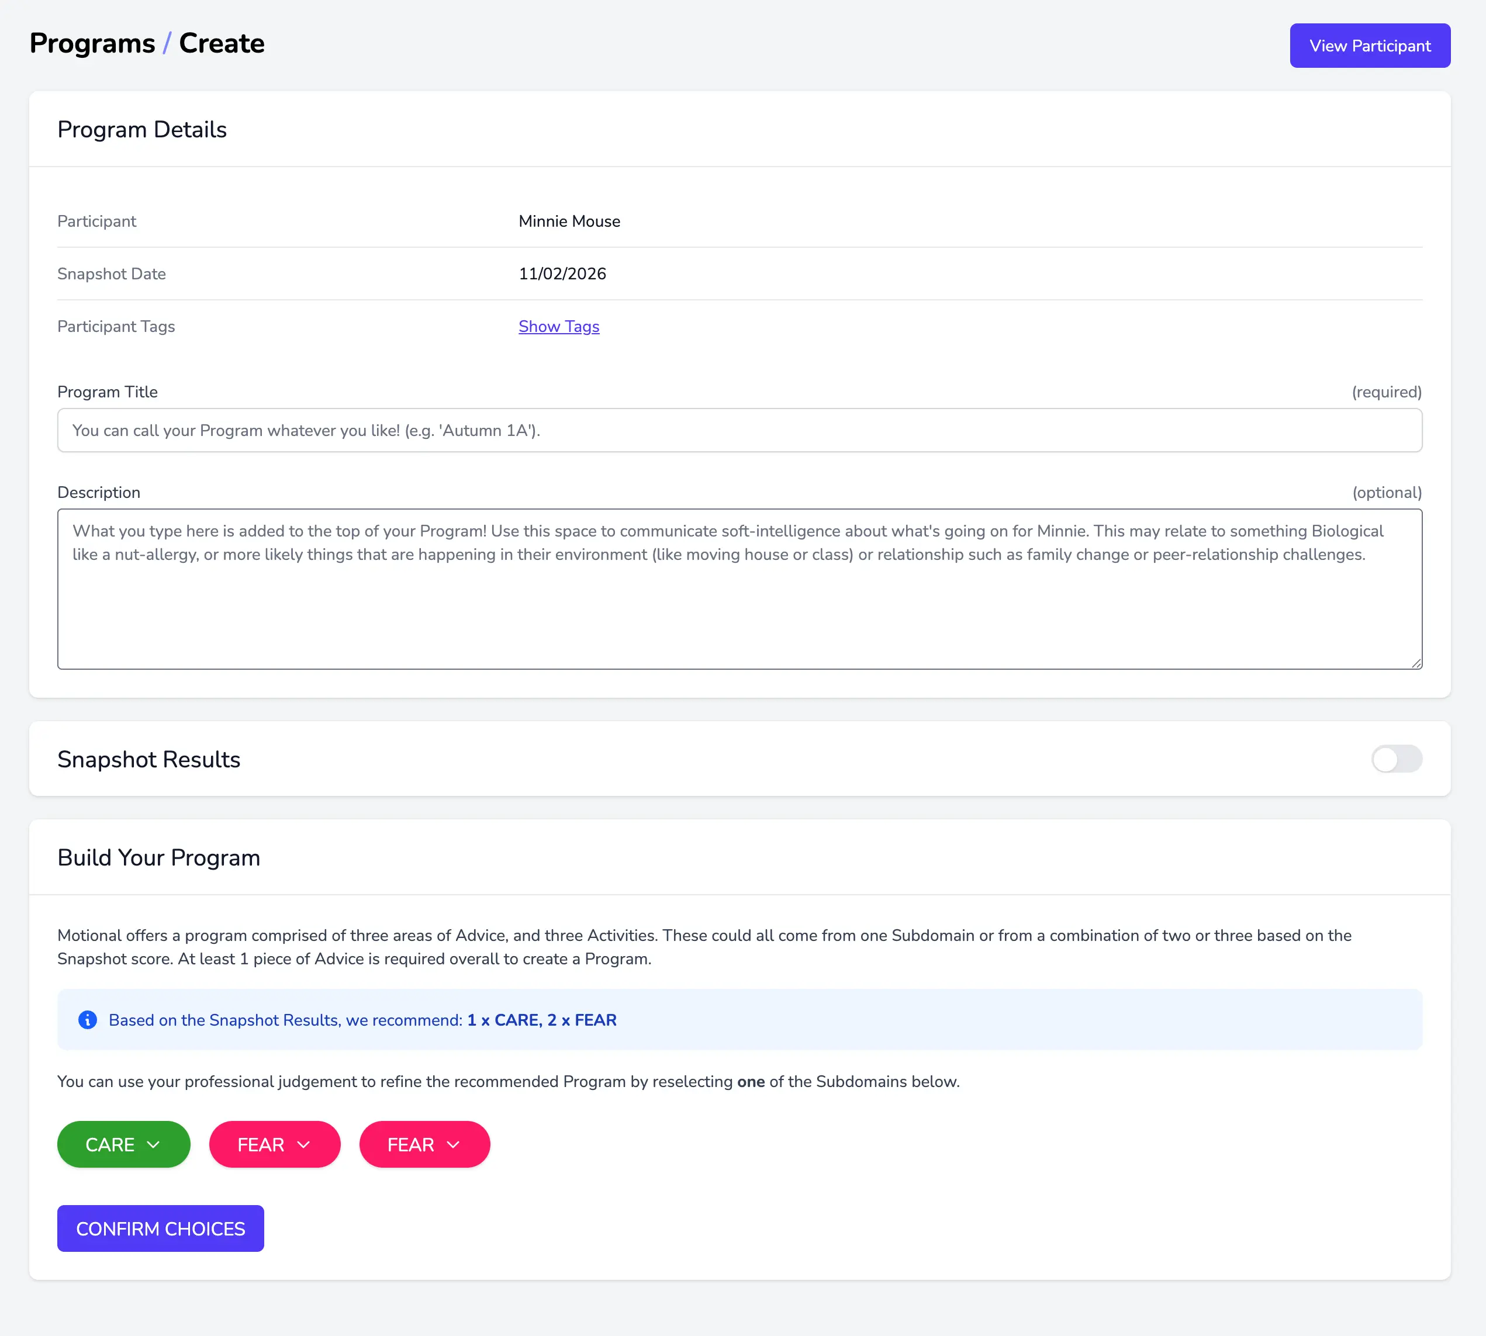Expand the first FEAR subdomain dropdown

point(275,1144)
